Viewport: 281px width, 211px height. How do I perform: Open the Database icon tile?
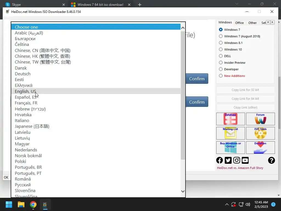[x=231, y=119]
